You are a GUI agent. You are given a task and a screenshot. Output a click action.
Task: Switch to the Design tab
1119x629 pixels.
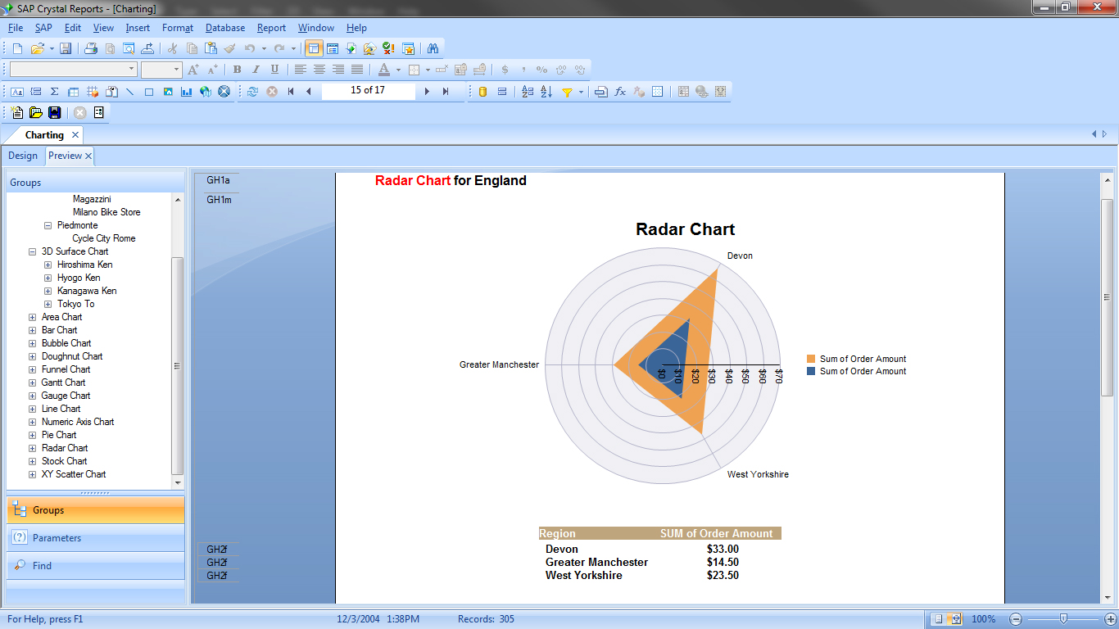click(23, 156)
